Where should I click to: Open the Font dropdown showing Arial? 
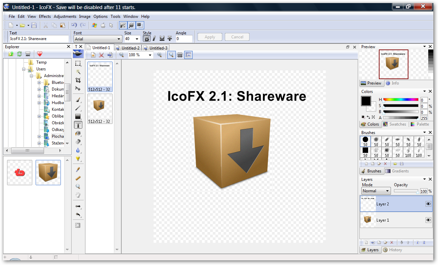coord(97,39)
